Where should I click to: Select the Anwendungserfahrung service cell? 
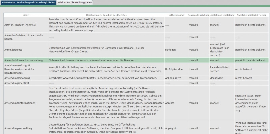(26, 78)
